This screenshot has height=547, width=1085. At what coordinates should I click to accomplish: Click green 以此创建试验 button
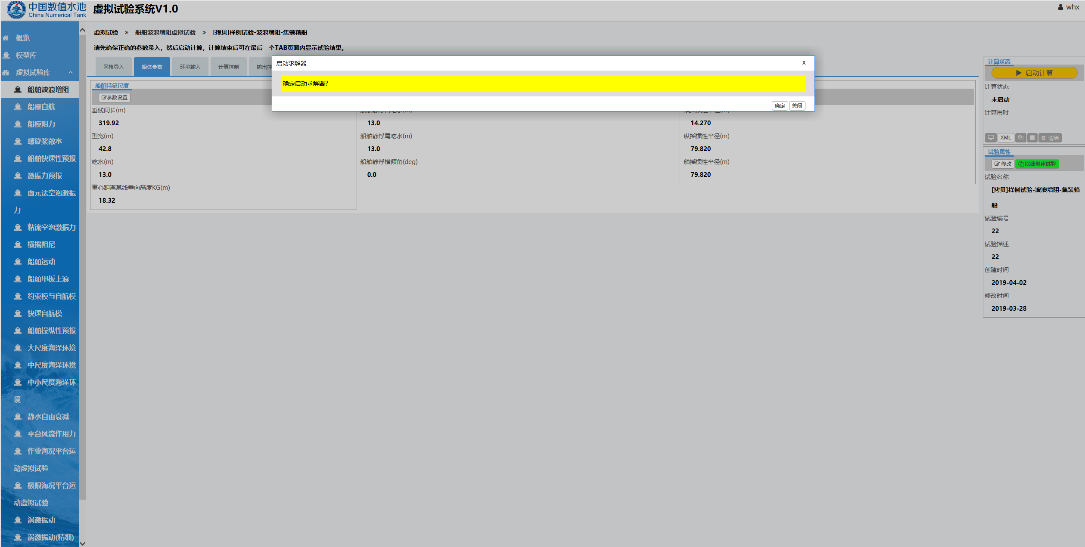pos(1037,164)
